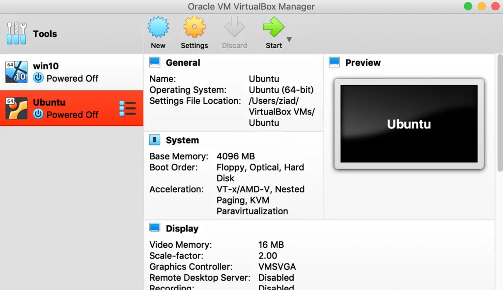This screenshot has height=290, width=503.
Task: Click win10 Powered Off status text
Action: pos(73,78)
